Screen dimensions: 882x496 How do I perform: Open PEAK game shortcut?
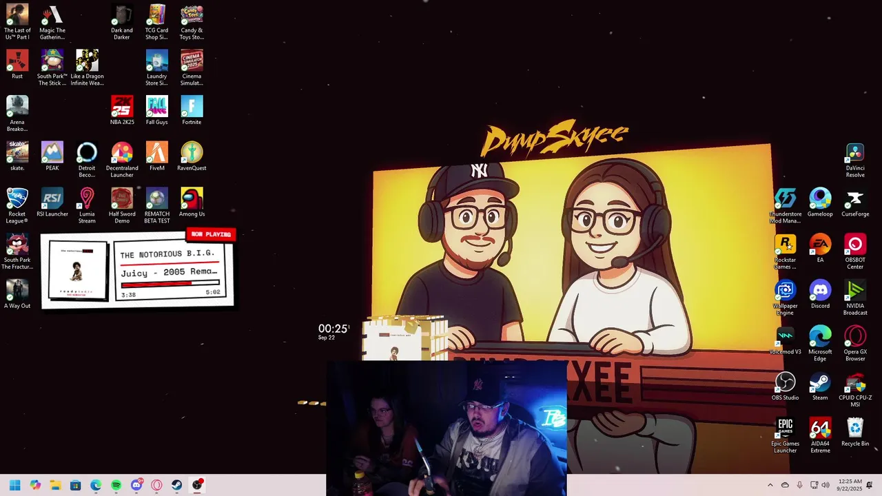pos(52,156)
